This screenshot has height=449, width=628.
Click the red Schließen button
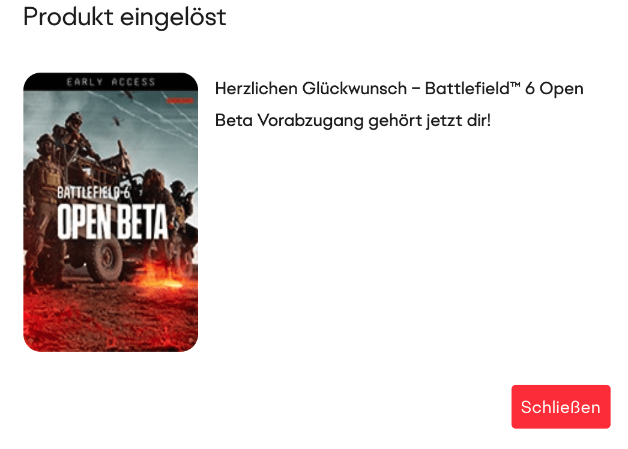561,406
